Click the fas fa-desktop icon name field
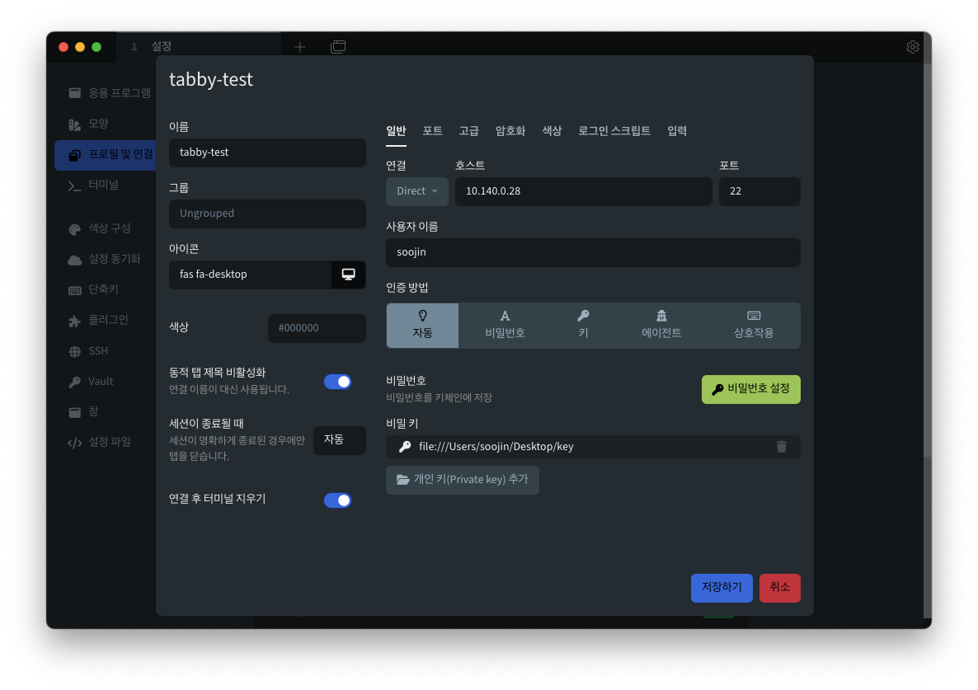Image resolution: width=978 pixels, height=690 pixels. tap(250, 275)
